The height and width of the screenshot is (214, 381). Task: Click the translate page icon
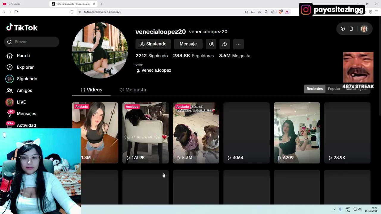(x=260, y=12)
